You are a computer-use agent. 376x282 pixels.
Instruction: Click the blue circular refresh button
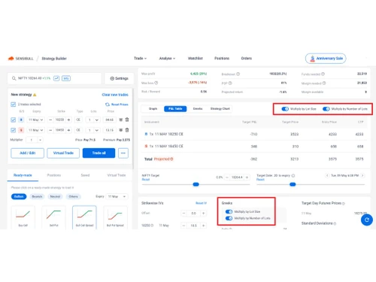[367, 220]
